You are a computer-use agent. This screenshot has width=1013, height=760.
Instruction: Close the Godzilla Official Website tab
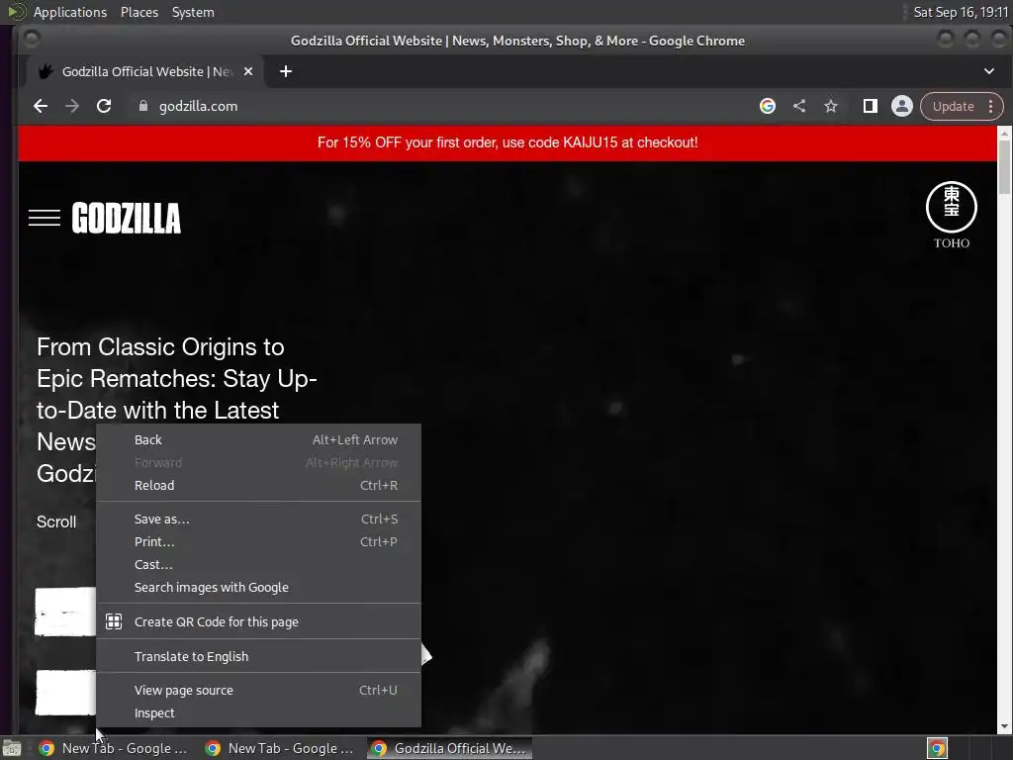[248, 71]
